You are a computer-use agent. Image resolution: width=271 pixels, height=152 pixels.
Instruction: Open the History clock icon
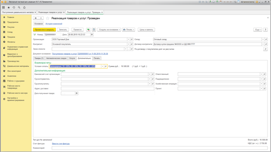(14, 7)
